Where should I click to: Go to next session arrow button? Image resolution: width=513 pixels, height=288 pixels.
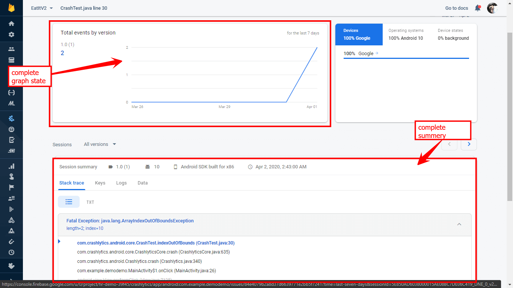pyautogui.click(x=469, y=144)
